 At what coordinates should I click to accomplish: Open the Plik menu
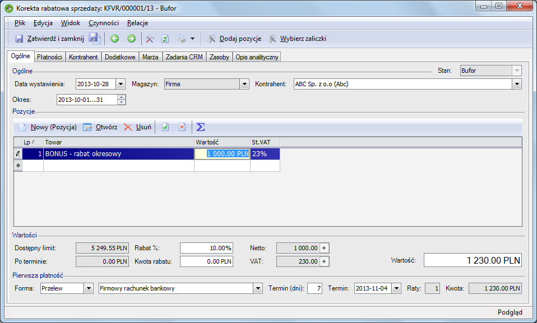click(20, 23)
